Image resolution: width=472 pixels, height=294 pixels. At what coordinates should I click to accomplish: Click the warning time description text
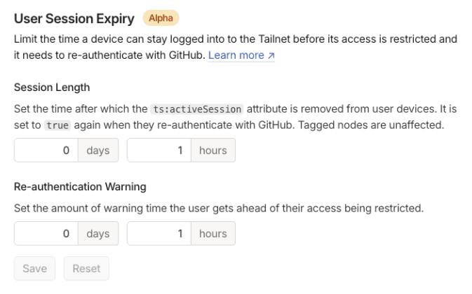coord(219,209)
